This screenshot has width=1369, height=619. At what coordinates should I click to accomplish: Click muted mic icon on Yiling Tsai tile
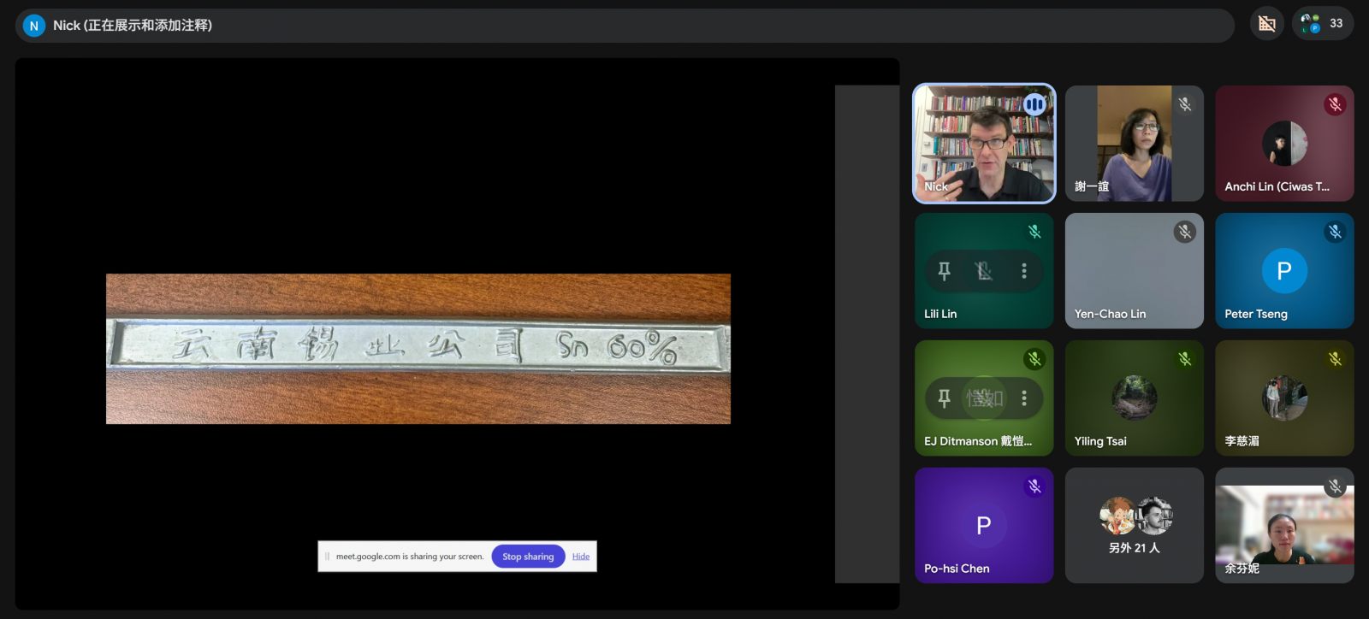(1185, 359)
